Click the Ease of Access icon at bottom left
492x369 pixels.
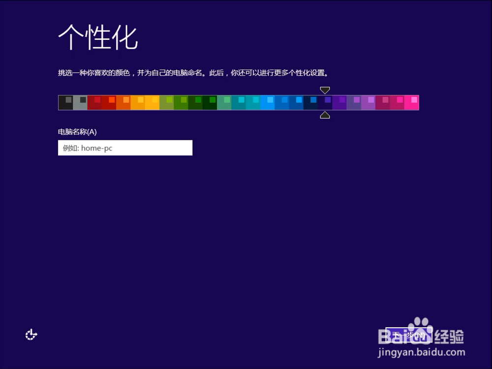(x=31, y=335)
